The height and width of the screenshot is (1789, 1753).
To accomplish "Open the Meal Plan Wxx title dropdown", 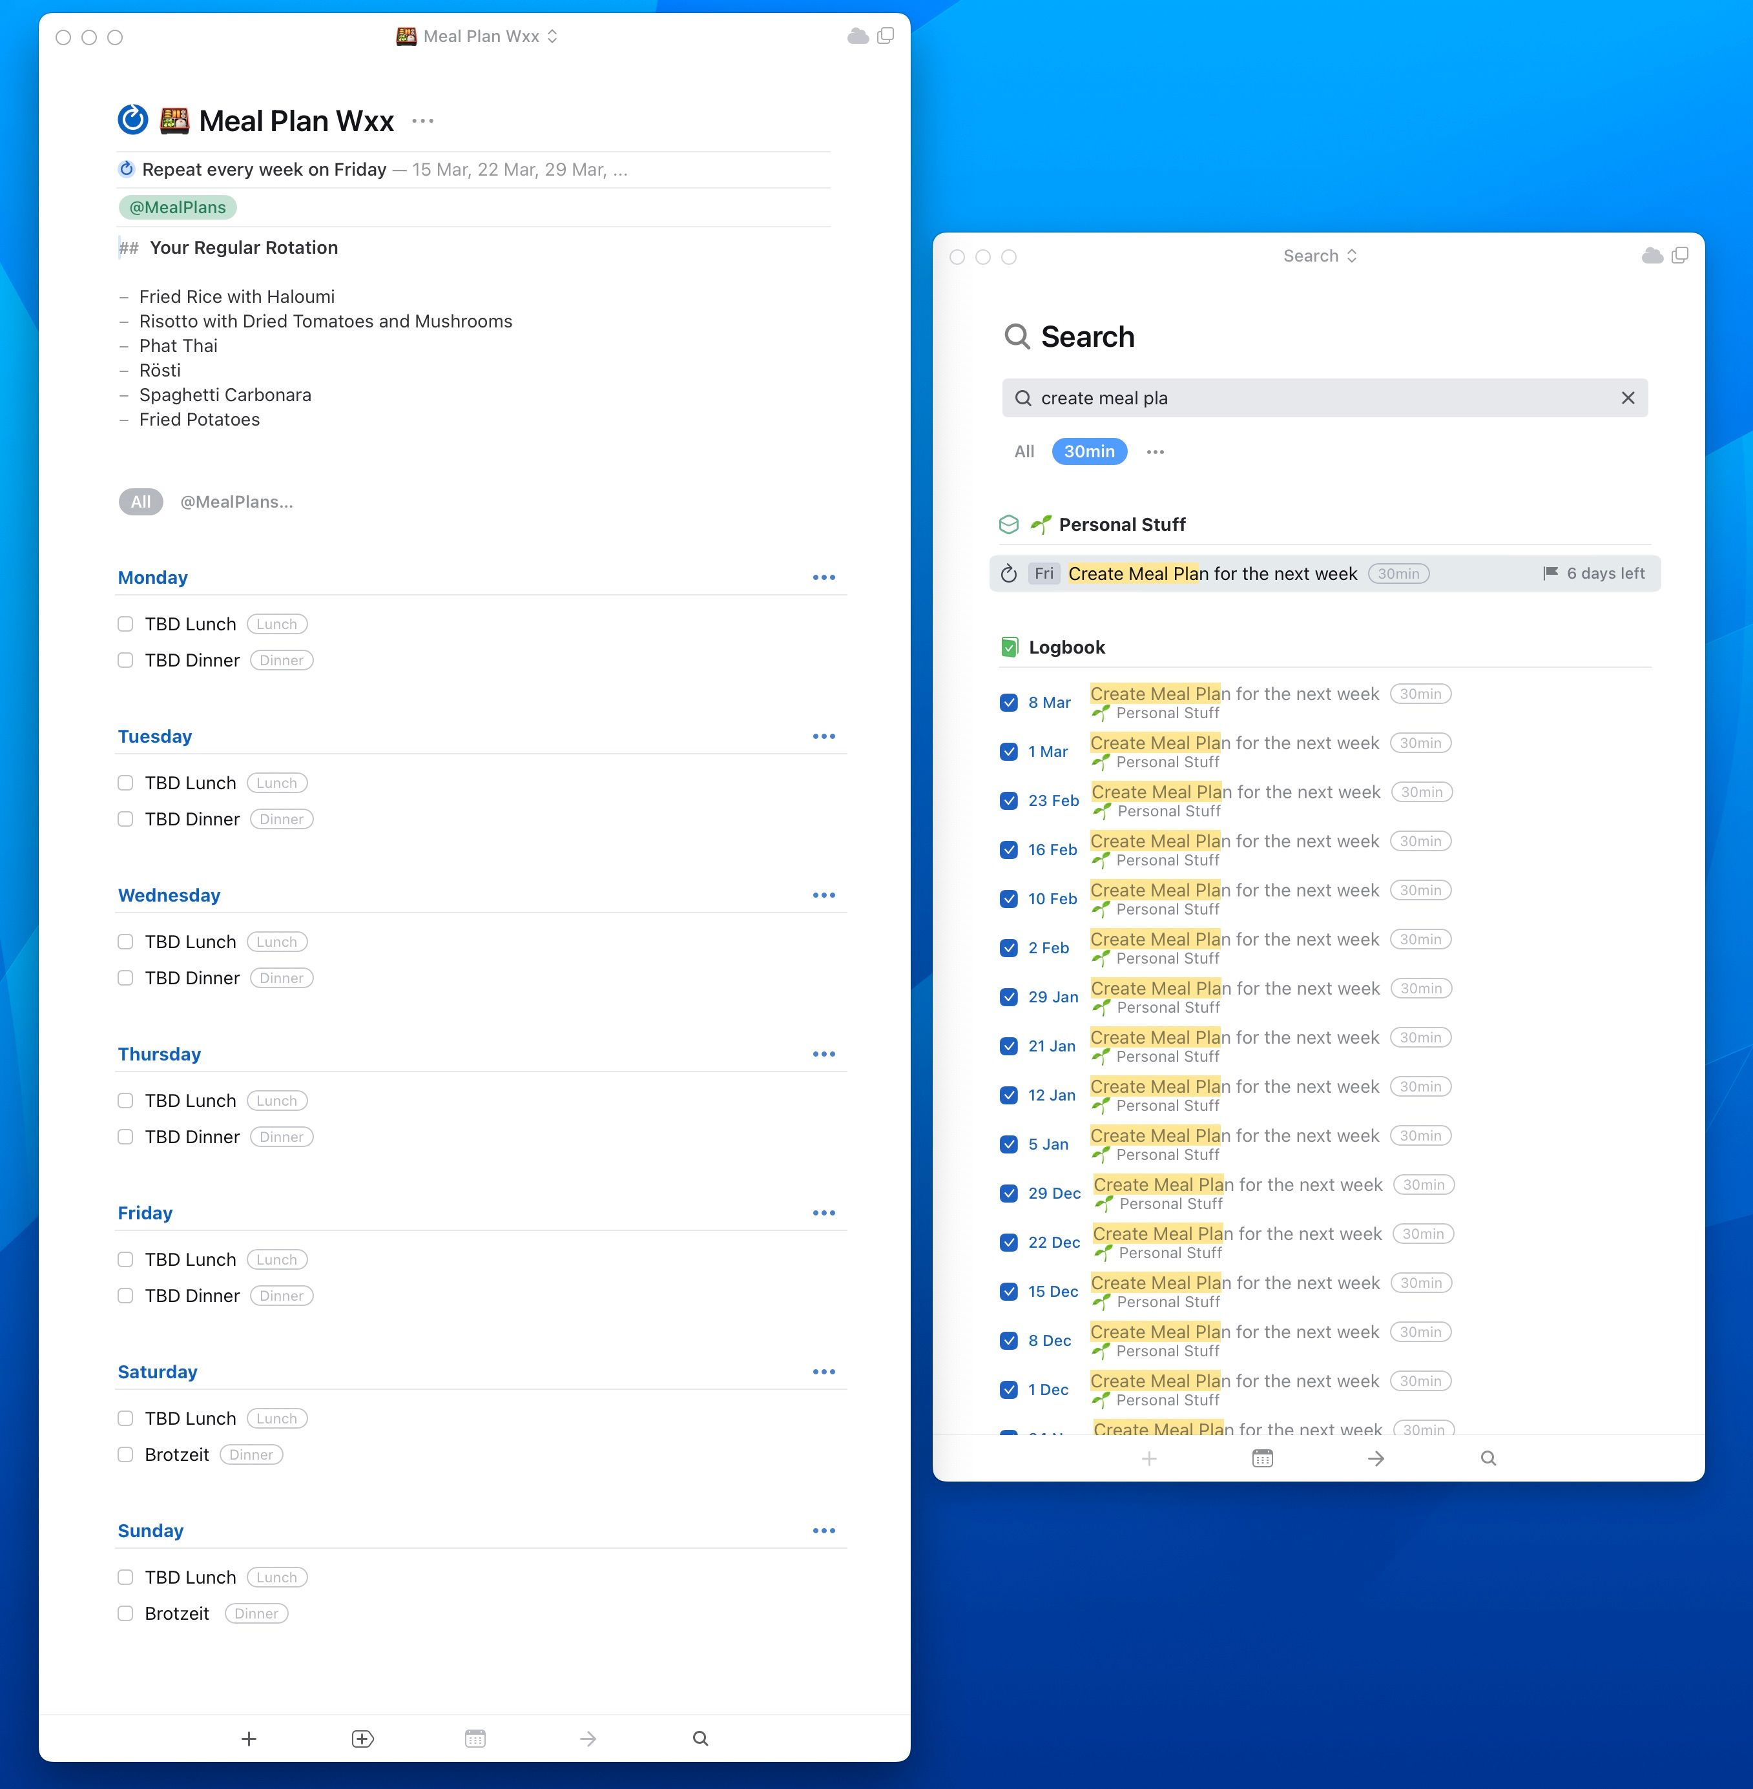I will [x=552, y=36].
